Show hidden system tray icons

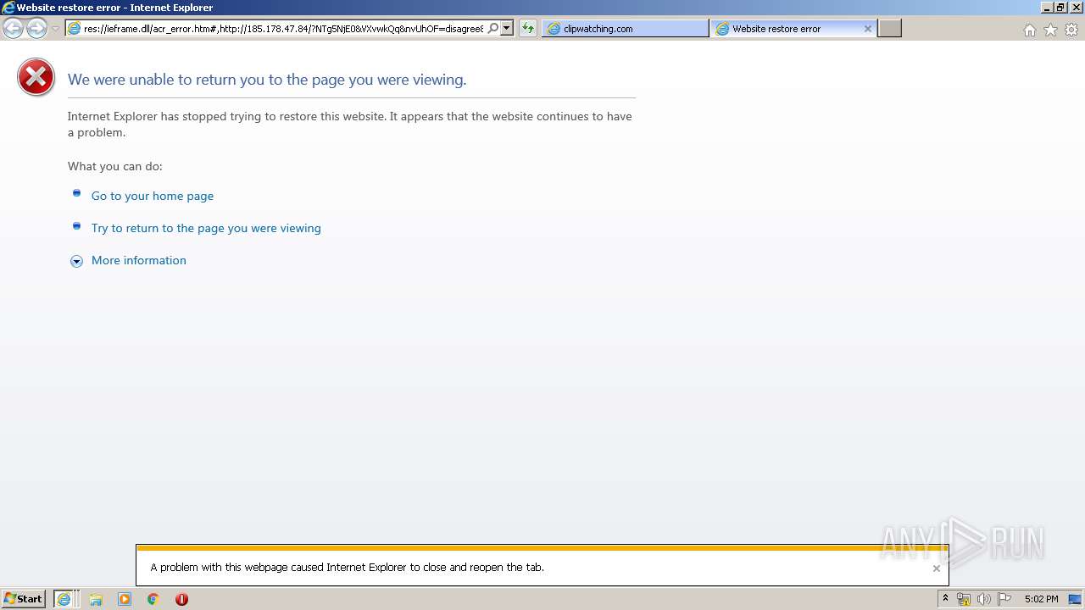[x=945, y=599]
